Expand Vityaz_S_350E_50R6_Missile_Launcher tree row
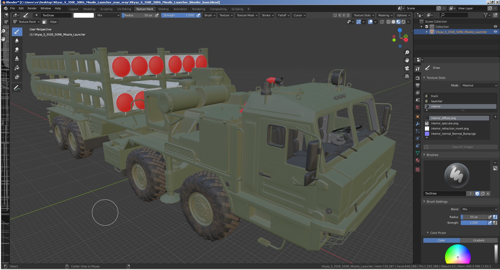Image resolution: width=500 pixels, height=270 pixels. [426, 32]
